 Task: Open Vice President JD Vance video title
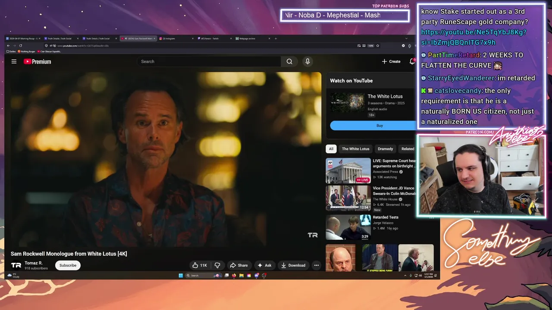tap(394, 191)
